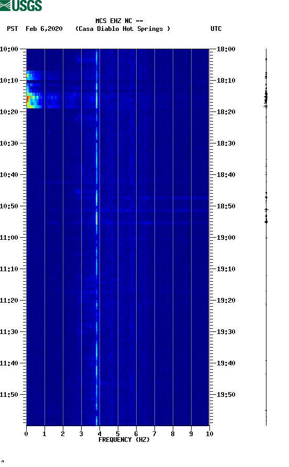Viewport: 289px width, 467px height.
Task: Click the date 'Feb 6,2020'
Action: pyautogui.click(x=44, y=29)
